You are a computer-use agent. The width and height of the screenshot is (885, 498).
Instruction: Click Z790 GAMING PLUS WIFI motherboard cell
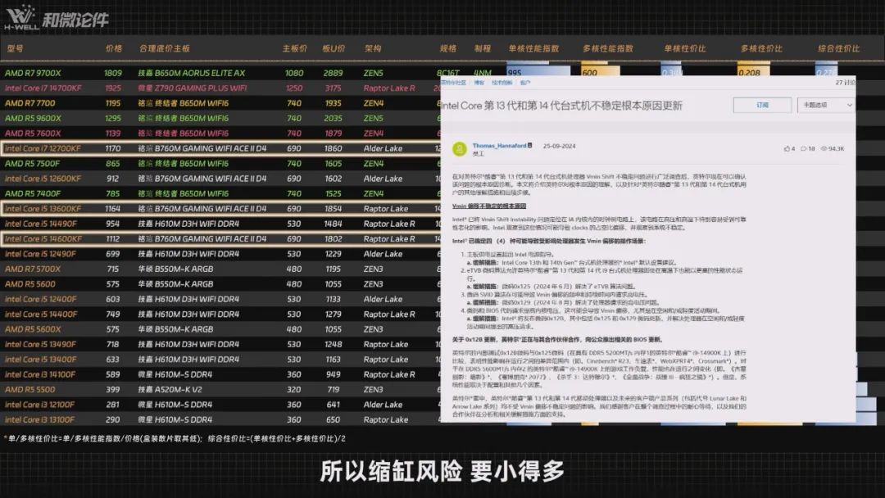(193, 88)
